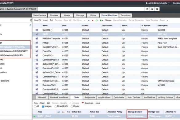This screenshot has width=180, height=120.
Task: Click the refresh icon in the left tree panel
Action: click(30, 25)
